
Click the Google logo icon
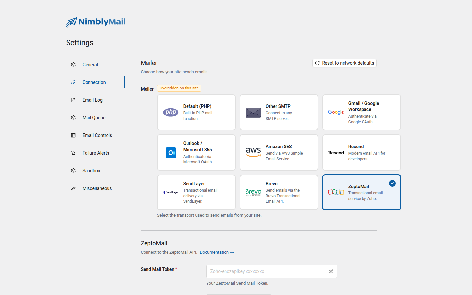click(x=336, y=112)
